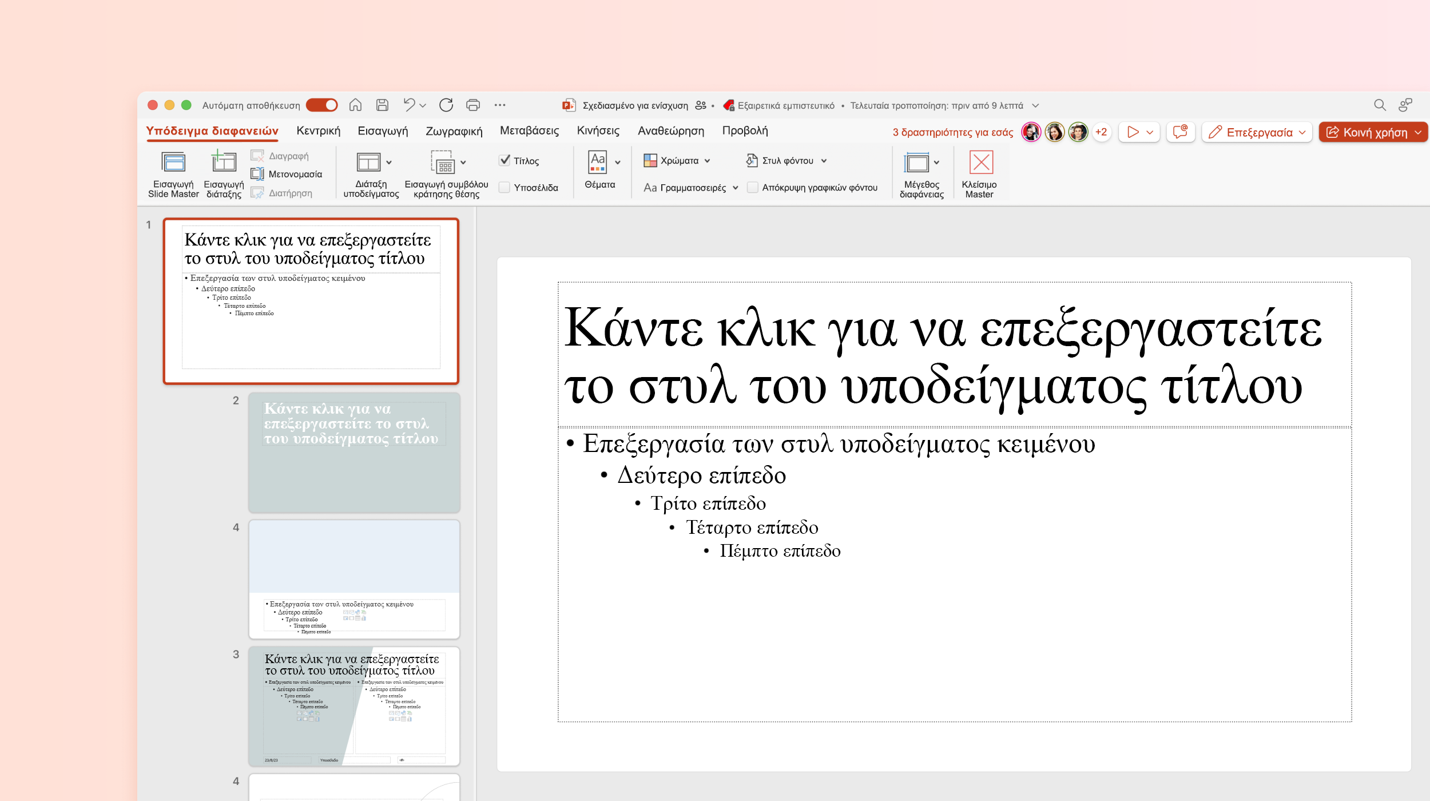The width and height of the screenshot is (1430, 801).
Task: Click the second collaborator avatar
Action: [1055, 132]
